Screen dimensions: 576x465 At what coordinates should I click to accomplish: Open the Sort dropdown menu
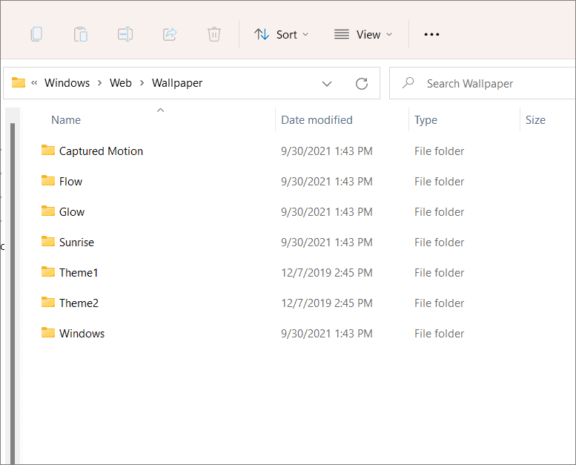pos(281,35)
